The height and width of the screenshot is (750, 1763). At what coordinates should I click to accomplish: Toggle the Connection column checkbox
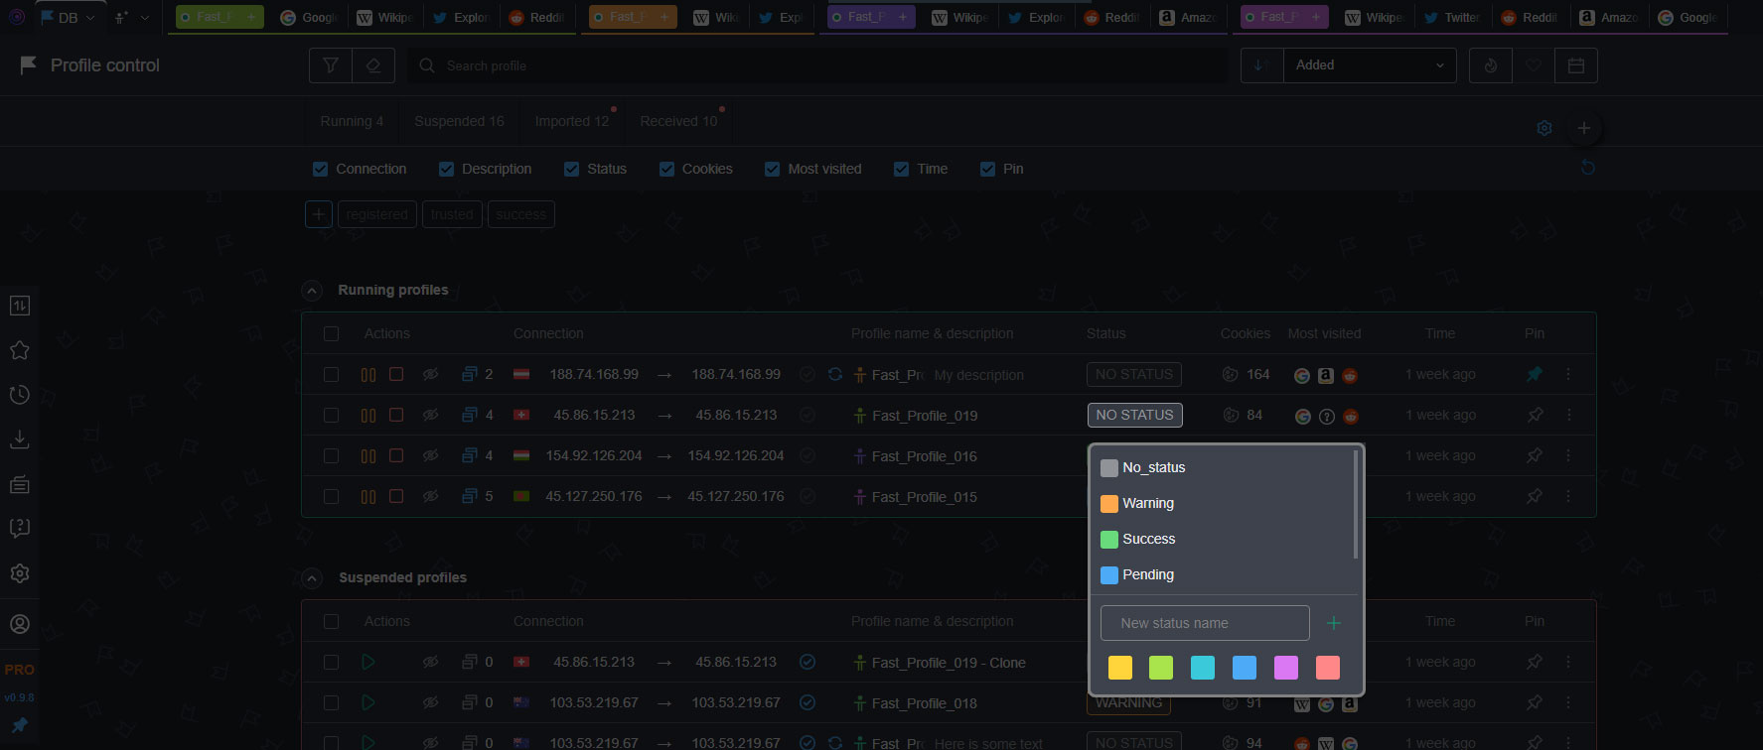pyautogui.click(x=320, y=169)
